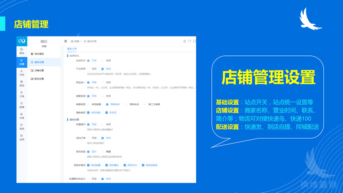Open 商品 products in left sidebar

point(22,84)
